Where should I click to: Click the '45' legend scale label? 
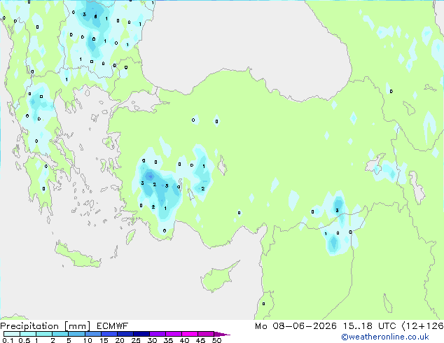pyautogui.click(x=201, y=340)
